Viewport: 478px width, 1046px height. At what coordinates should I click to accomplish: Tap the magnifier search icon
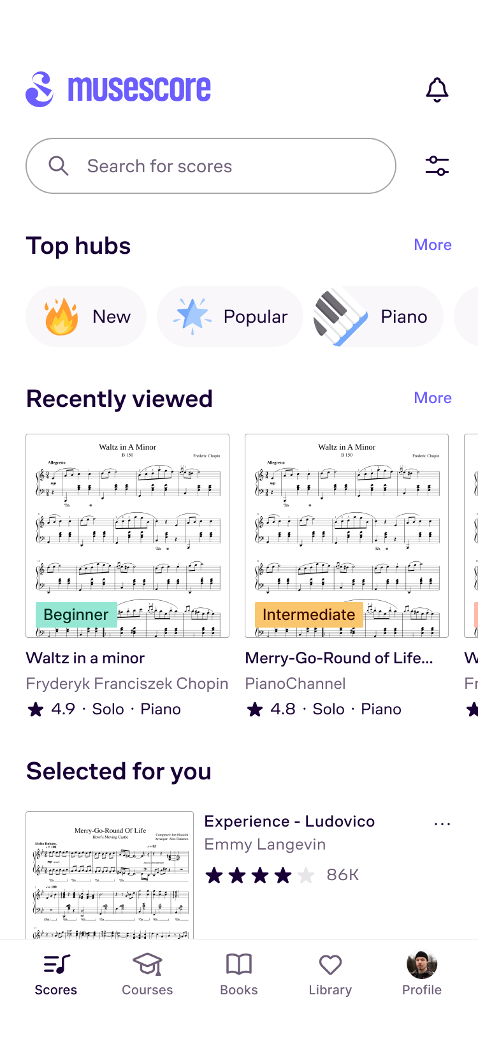click(x=59, y=166)
